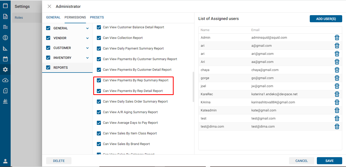Switch to the GENERAL tab
This screenshot has height=167, width=346.
(53, 17)
